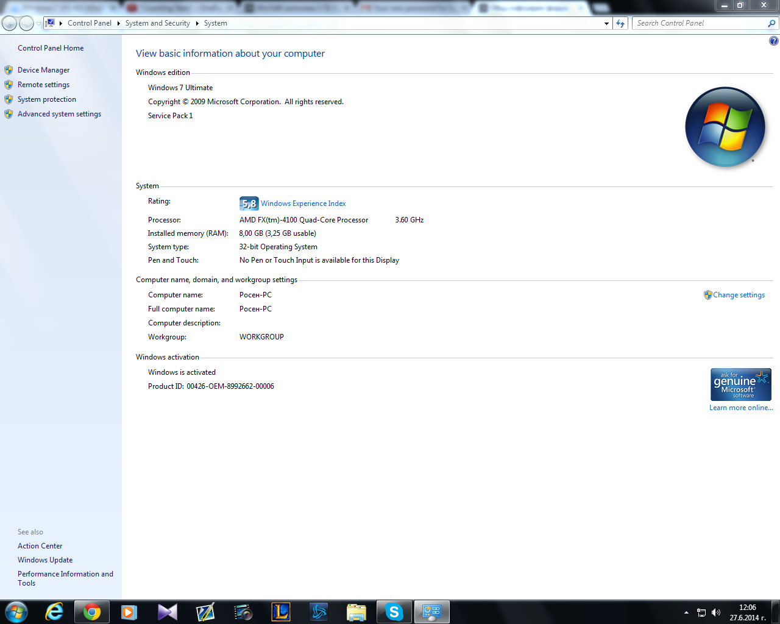Click the Device Manager shield icon
This screenshot has width=780, height=624.
point(9,70)
